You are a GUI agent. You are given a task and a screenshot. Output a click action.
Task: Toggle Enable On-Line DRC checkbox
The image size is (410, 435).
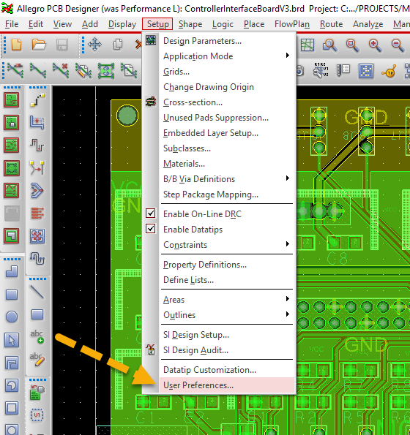click(x=151, y=213)
